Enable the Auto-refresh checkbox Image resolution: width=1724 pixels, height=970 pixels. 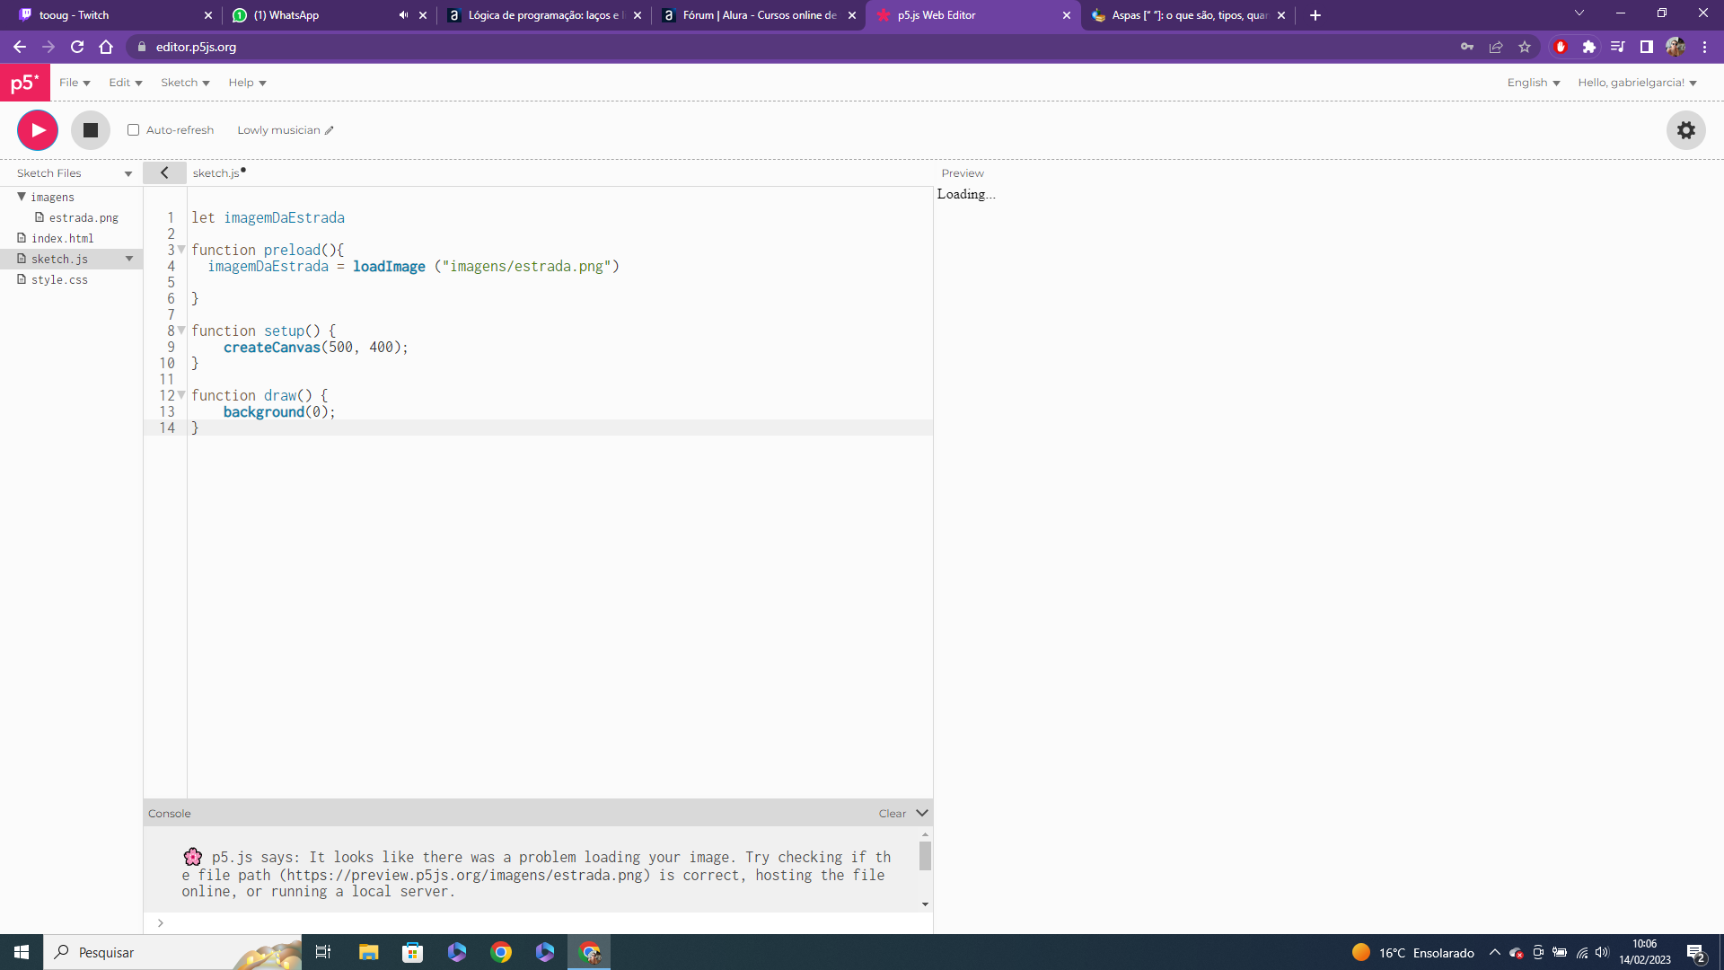coord(133,130)
